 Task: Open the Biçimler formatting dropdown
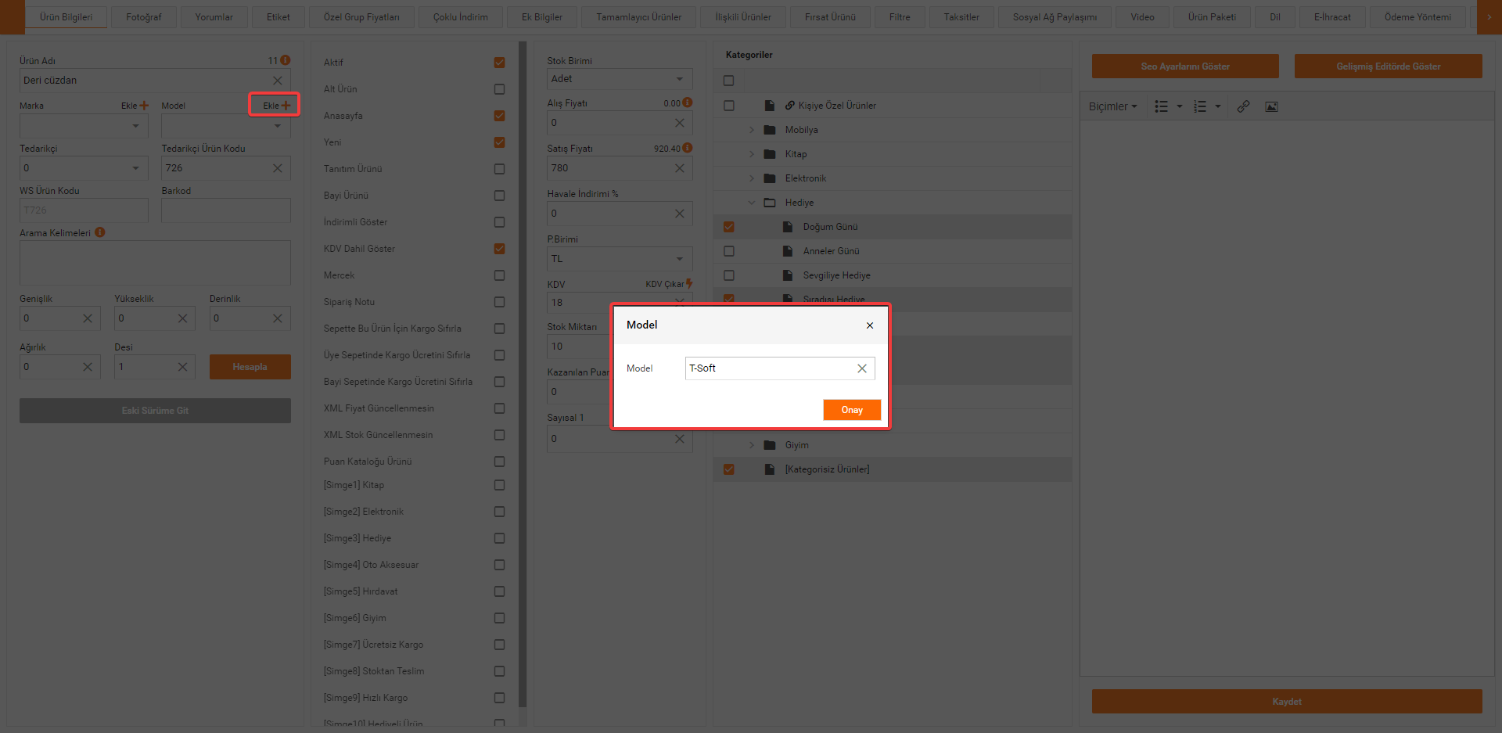point(1112,106)
